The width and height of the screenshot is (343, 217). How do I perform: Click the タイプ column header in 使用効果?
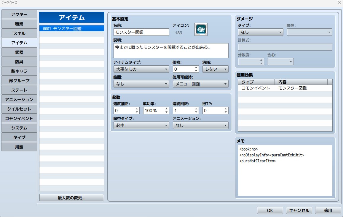click(256, 82)
